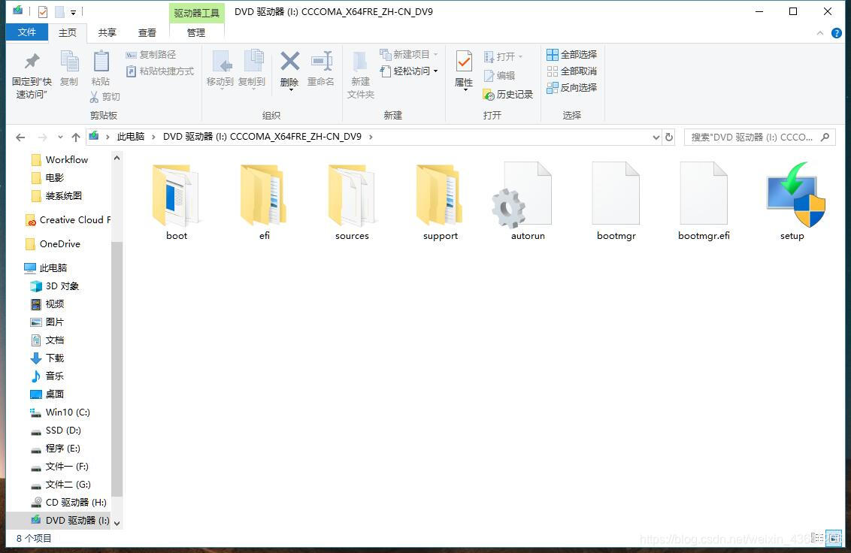The image size is (851, 553).
Task: Open the support folder
Action: point(440,201)
